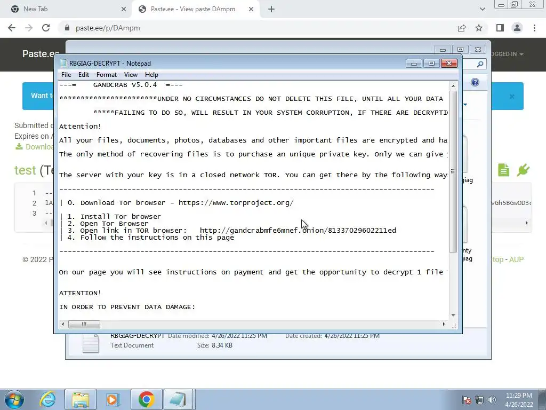Screen dimensions: 546x410
Task: Click GANDCRAB V5.0.4 header line
Action: pyautogui.click(x=121, y=85)
